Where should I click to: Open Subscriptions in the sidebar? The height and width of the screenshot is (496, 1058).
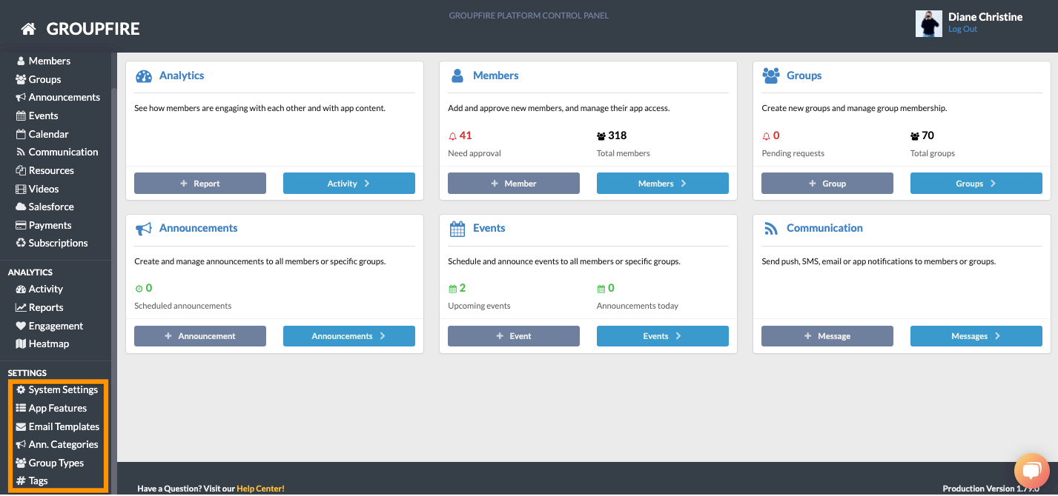click(x=52, y=243)
